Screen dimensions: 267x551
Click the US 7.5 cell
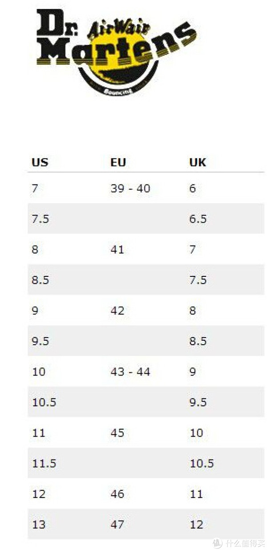(x=40, y=219)
